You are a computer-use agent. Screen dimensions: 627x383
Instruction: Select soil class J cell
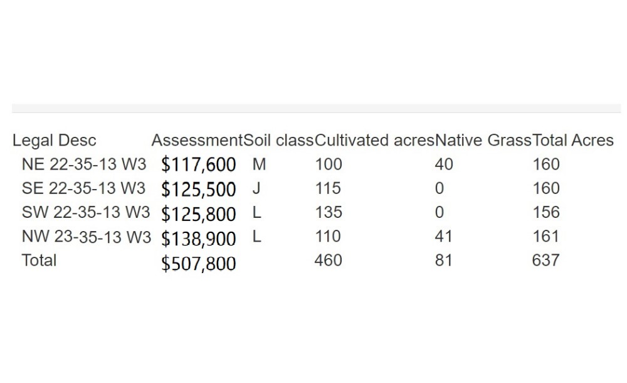(256, 188)
